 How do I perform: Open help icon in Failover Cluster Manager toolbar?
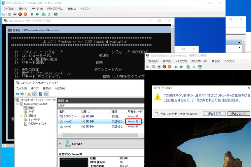(41, 94)
